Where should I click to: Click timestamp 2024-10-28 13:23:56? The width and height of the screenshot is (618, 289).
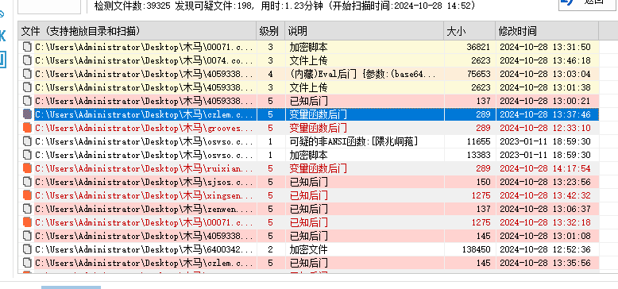tap(545, 182)
